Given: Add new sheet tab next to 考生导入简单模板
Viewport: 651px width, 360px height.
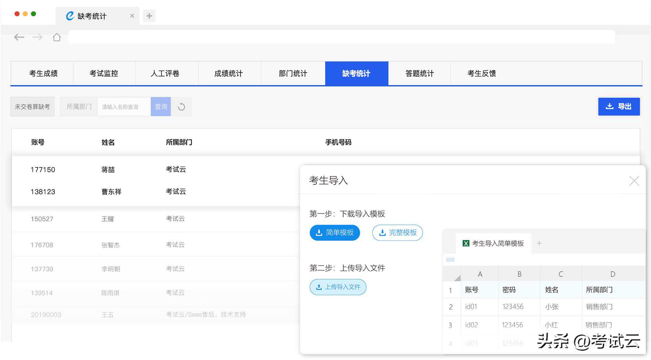Looking at the screenshot, I should pyautogui.click(x=539, y=243).
